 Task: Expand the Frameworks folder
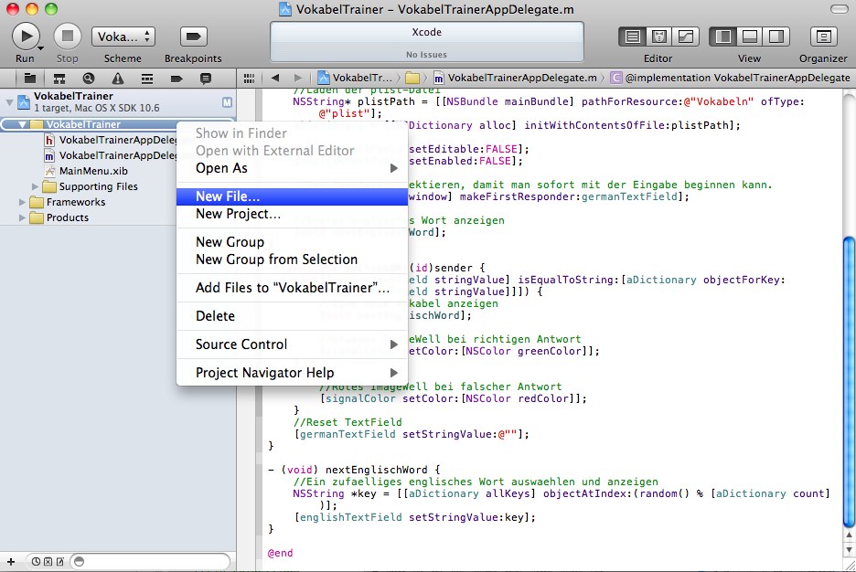tap(24, 202)
